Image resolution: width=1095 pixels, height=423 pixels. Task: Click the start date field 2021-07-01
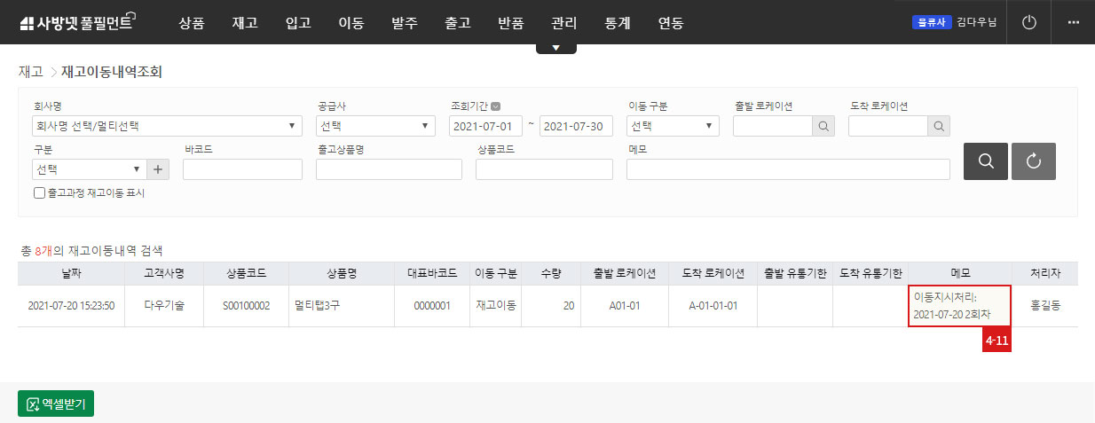485,126
